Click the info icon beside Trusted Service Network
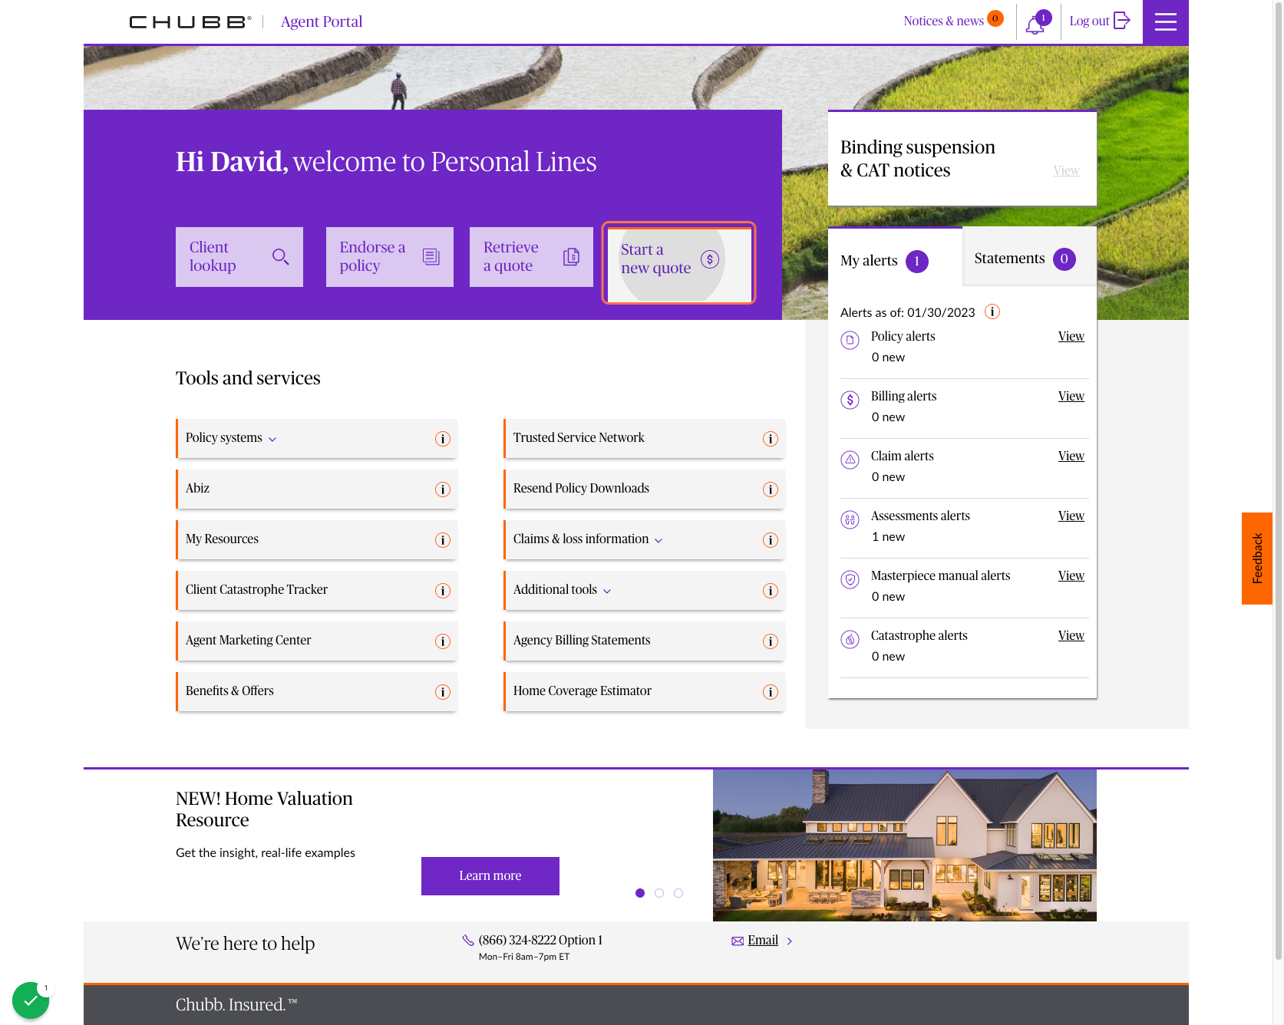 770,439
